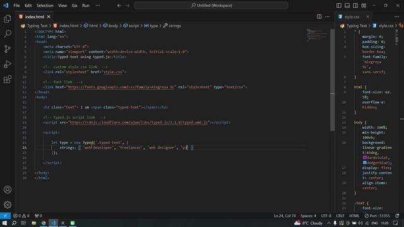This screenshot has height=227, width=404.
Task: Open the Edit menu
Action: coord(28,6)
